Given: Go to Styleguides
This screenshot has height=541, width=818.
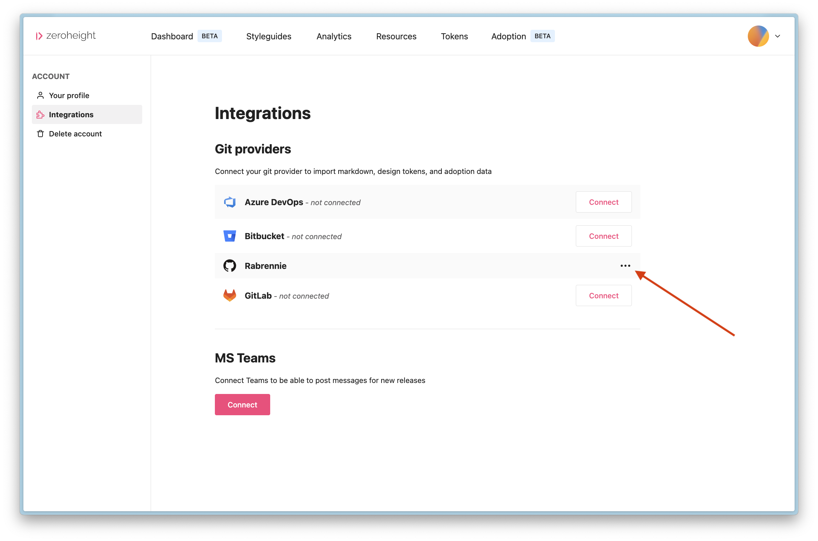Looking at the screenshot, I should 269,36.
